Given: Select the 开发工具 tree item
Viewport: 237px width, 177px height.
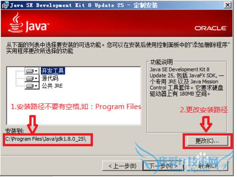Looking at the screenshot, I should [x=53, y=71].
